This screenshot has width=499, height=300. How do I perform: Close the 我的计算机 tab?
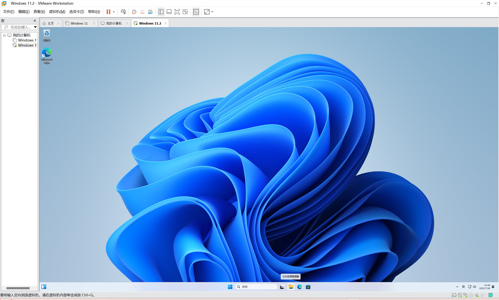point(127,23)
